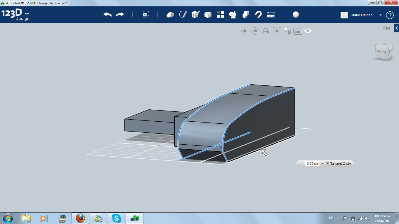Screen dimensions: 399x224
Task: Open the Pattern tools menu
Action: pos(220,15)
